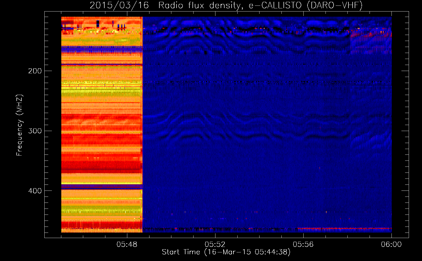This screenshot has height=261, width=422.
Task: Click the 'Frequency (MHZ)' axis label
Action: click(x=20, y=125)
